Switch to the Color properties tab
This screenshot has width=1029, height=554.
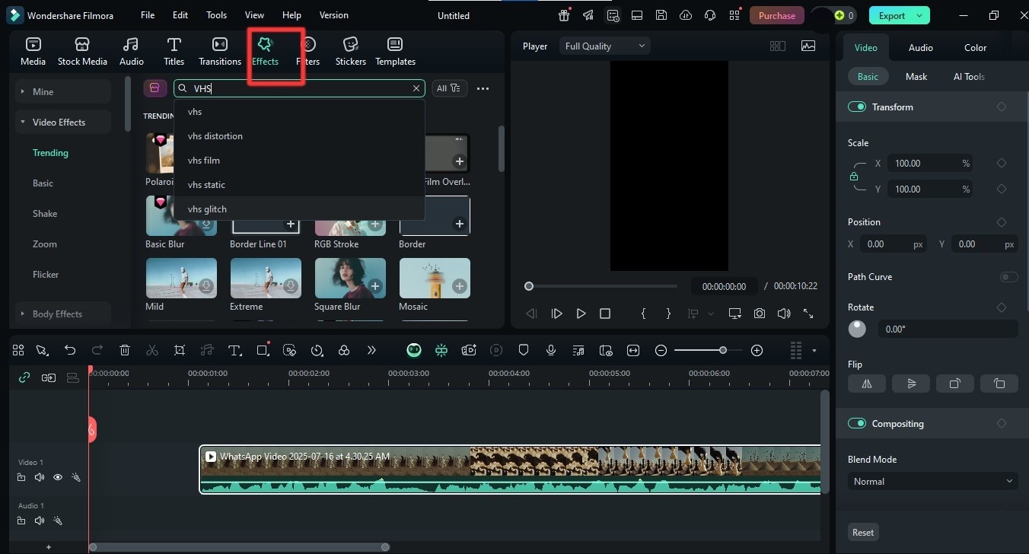pyautogui.click(x=975, y=47)
